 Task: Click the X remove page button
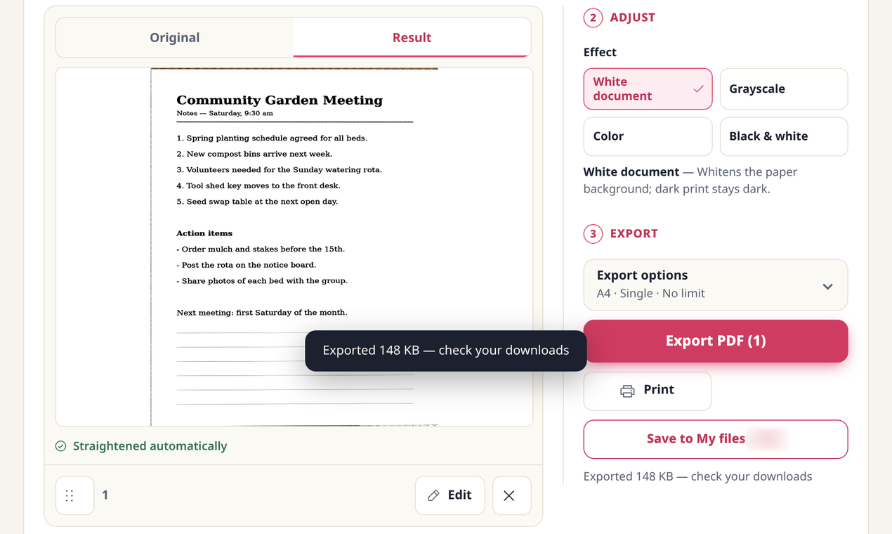click(x=511, y=495)
